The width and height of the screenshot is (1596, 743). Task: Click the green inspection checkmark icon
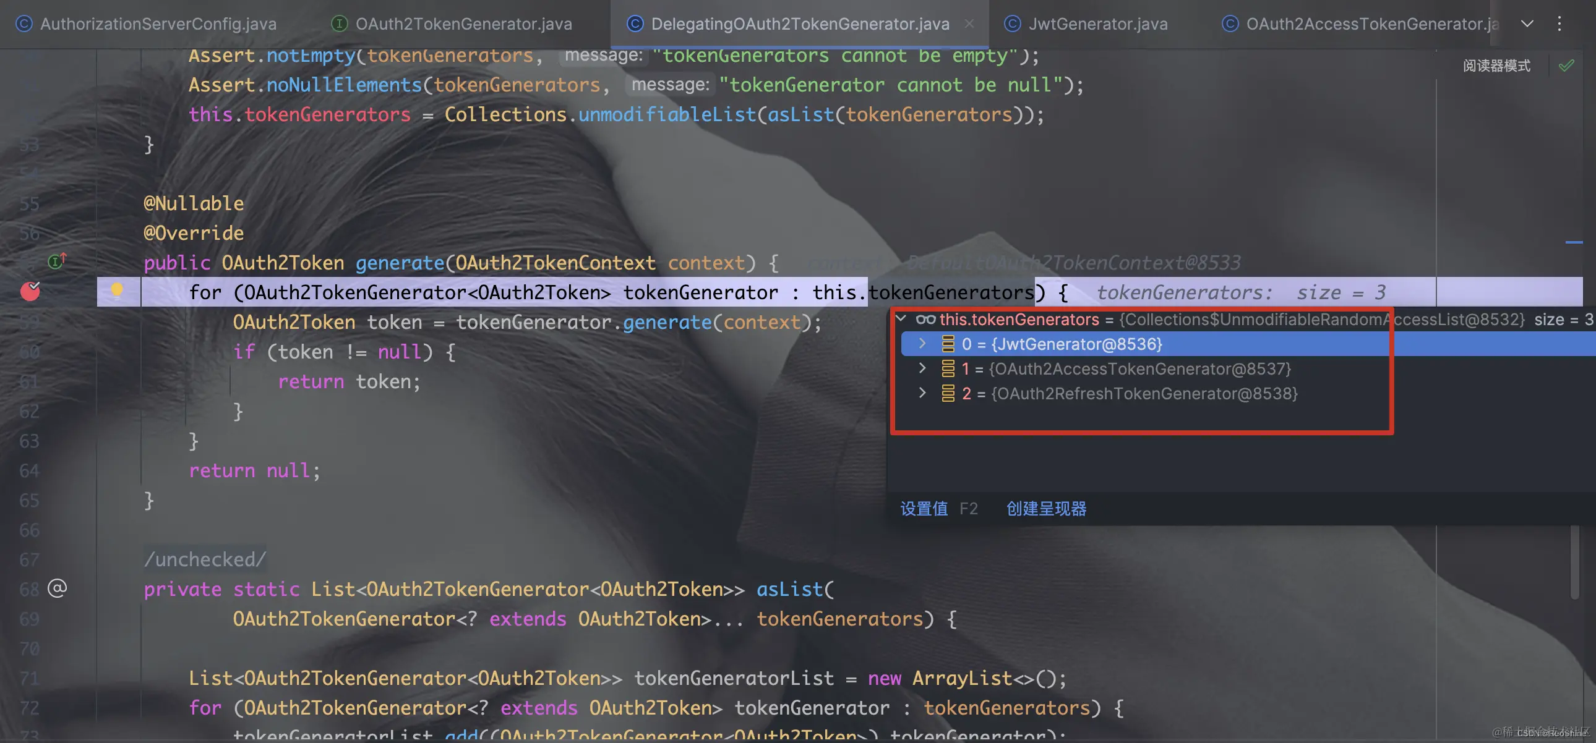click(x=1566, y=66)
